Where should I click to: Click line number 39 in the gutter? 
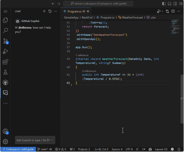pyautogui.click(x=68, y=59)
